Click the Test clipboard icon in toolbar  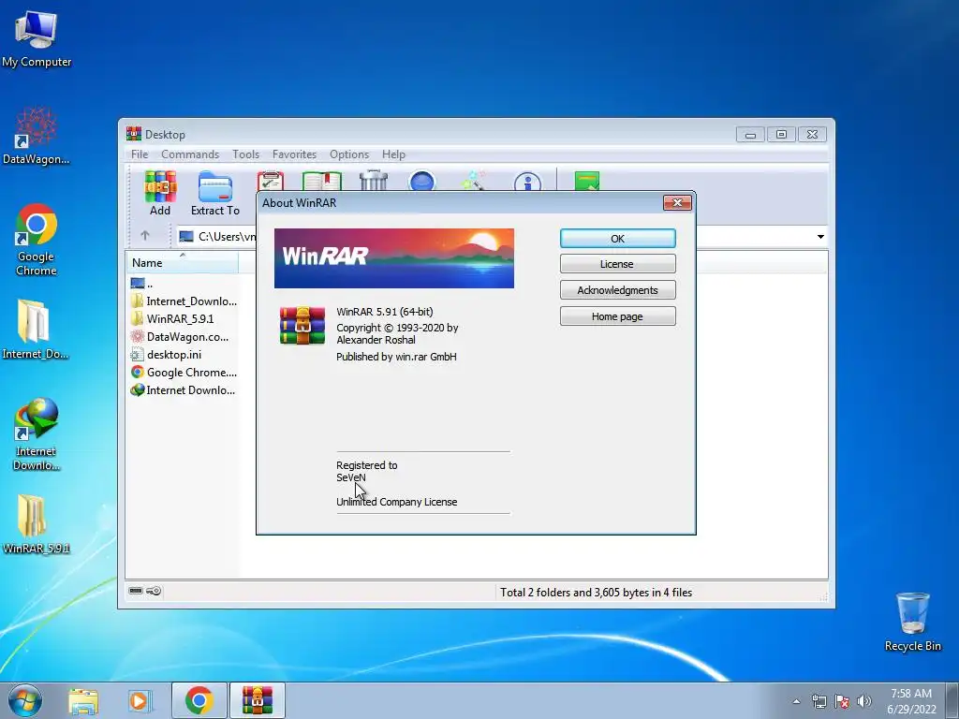tap(271, 181)
